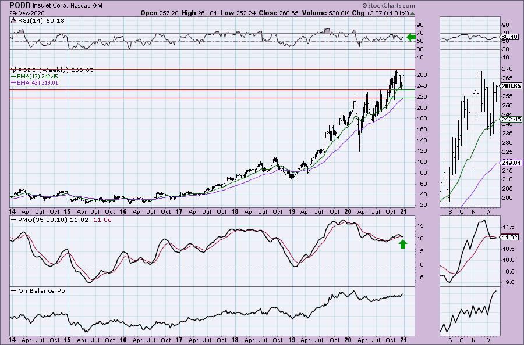
Task: Click the On Balance Vol label
Action: [39, 290]
